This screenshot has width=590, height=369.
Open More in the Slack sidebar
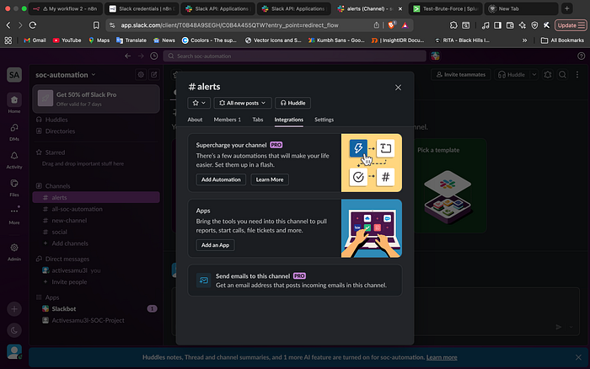[x=14, y=215]
